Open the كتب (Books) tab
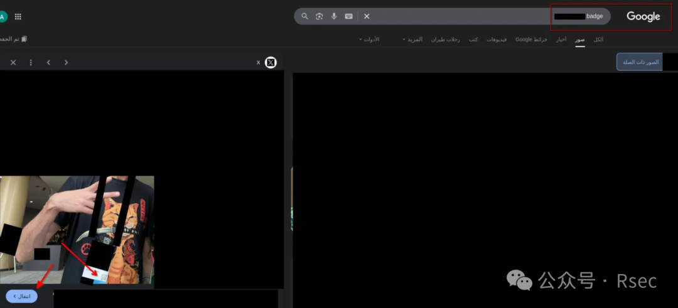 click(x=473, y=40)
